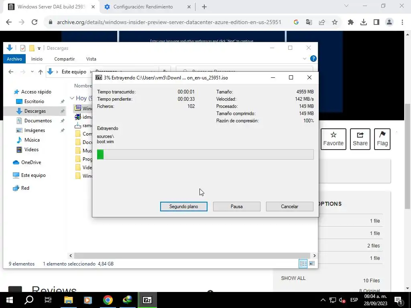Share this page icon in Chrome

[x=321, y=22]
